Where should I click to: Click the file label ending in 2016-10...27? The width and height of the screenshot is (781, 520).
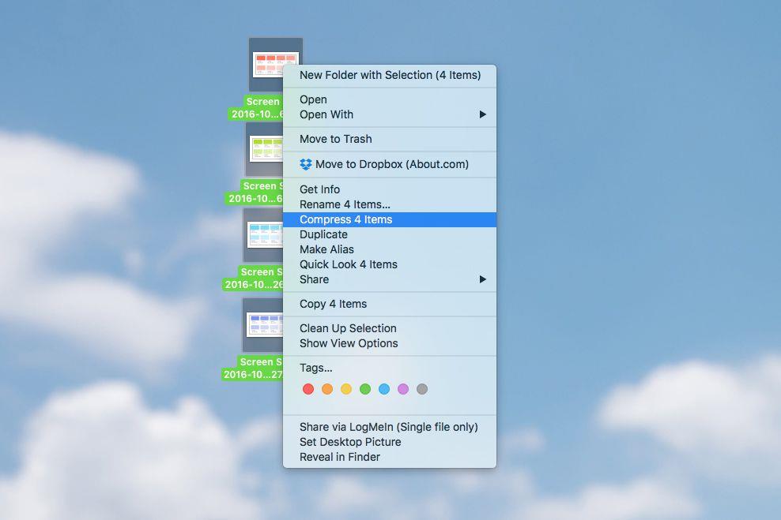(252, 368)
